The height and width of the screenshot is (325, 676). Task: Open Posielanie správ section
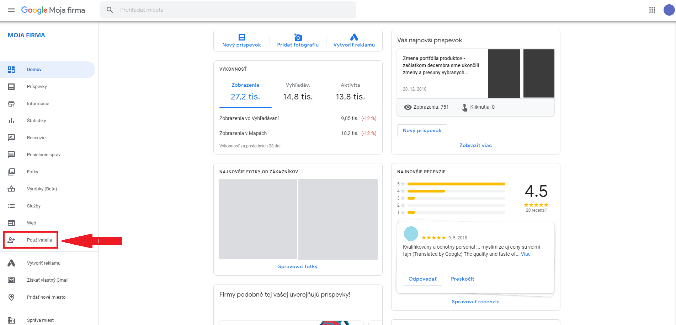coord(48,155)
